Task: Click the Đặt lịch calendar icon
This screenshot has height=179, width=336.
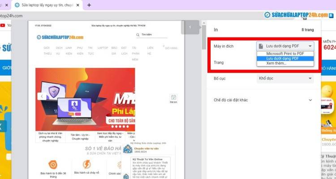Action: [x=173, y=98]
